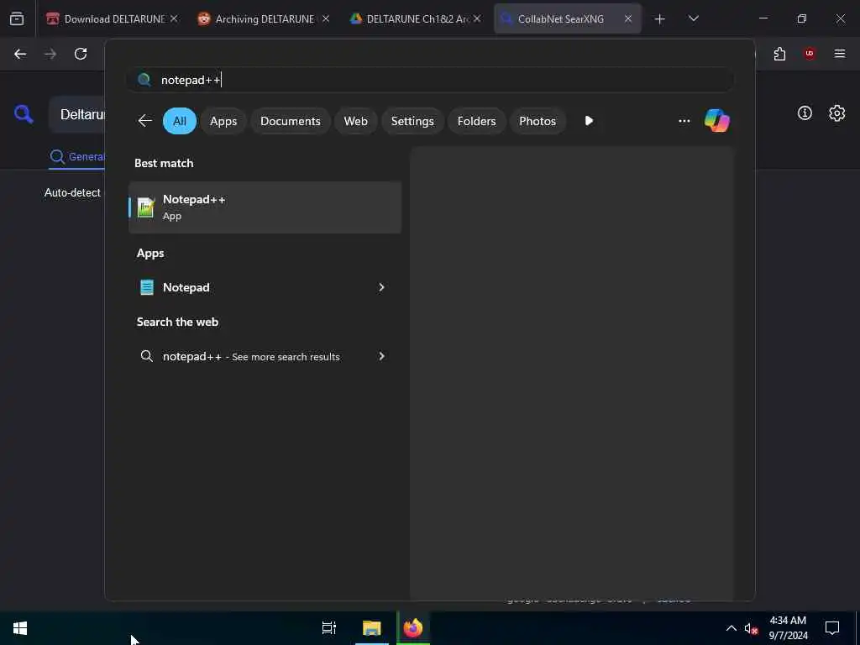
Task: Open the Auto-detect language selector
Action: (x=72, y=193)
